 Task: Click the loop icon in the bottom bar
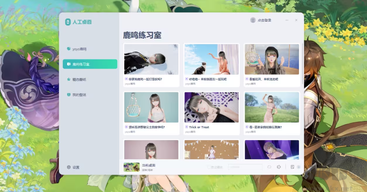click(x=269, y=167)
